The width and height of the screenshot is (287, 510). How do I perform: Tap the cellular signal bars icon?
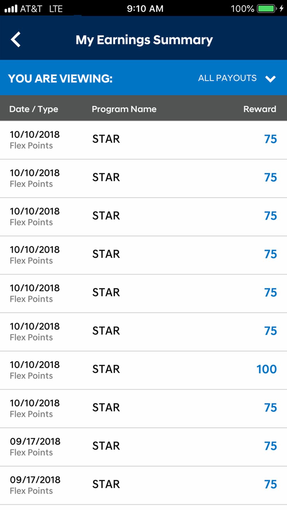pos(11,9)
